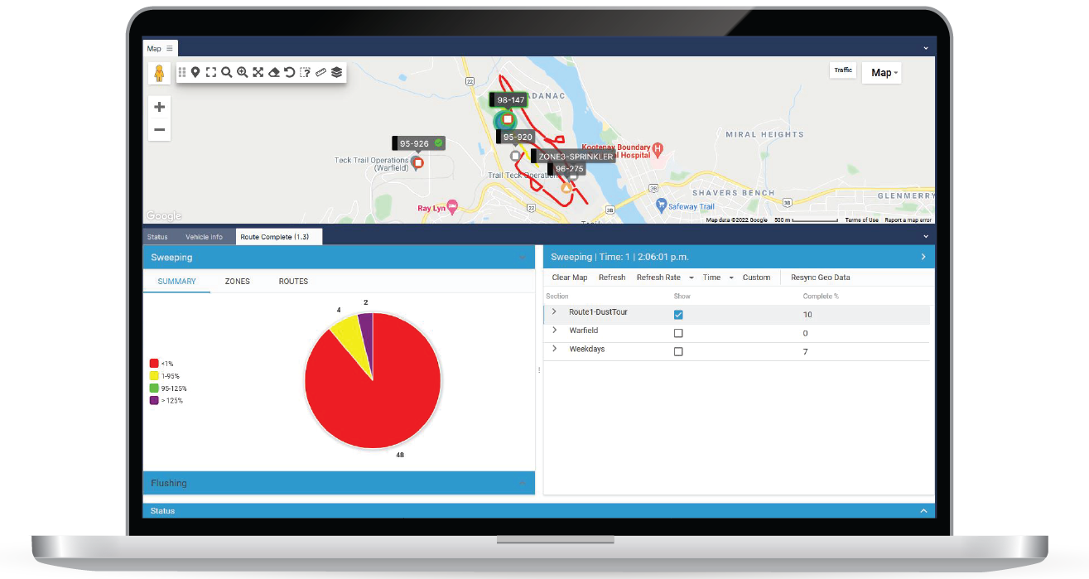This screenshot has height=579, width=1089.
Task: Open the Map tab hamburger menu
Action: 170,49
